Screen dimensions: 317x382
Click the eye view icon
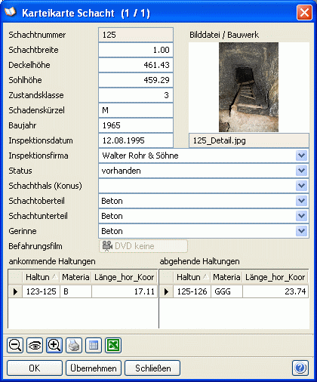pos(35,345)
